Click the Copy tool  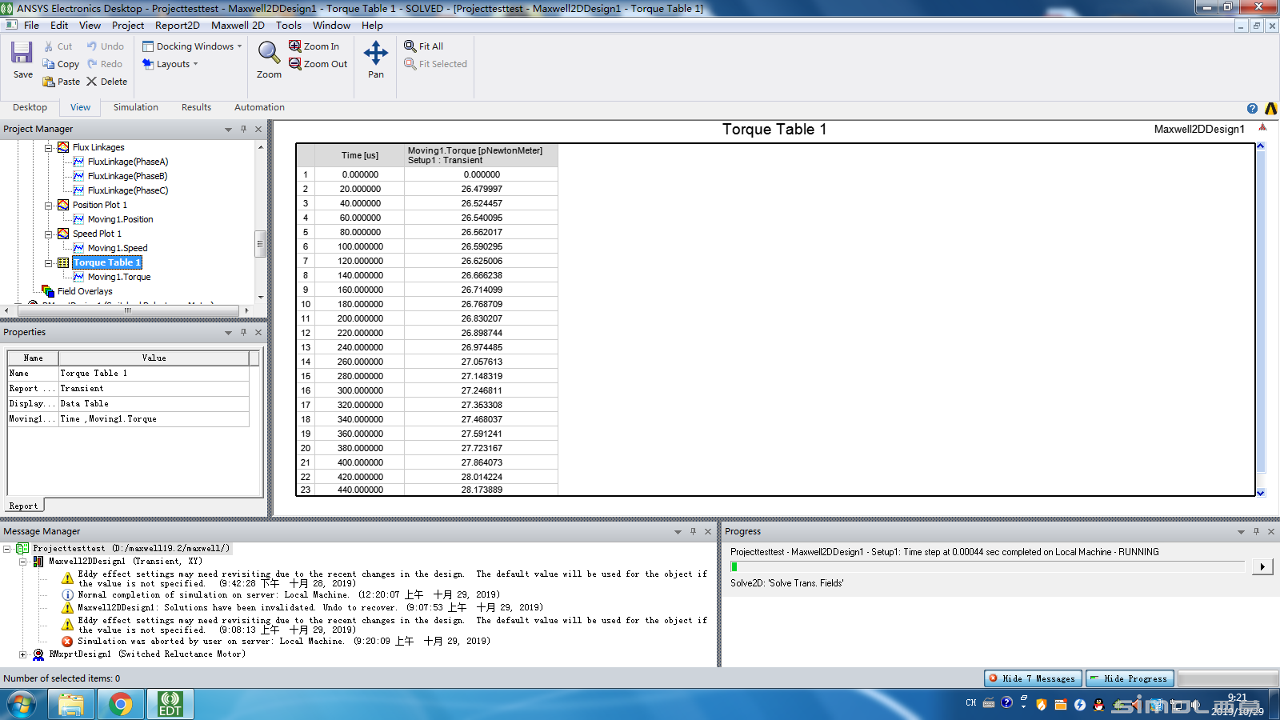click(x=61, y=64)
